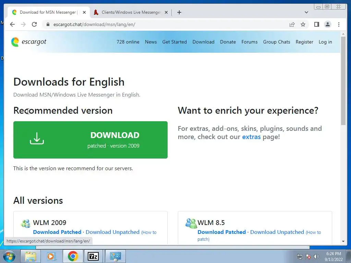This screenshot has width=351, height=263.
Task: Go back to the previous page
Action: 12,24
